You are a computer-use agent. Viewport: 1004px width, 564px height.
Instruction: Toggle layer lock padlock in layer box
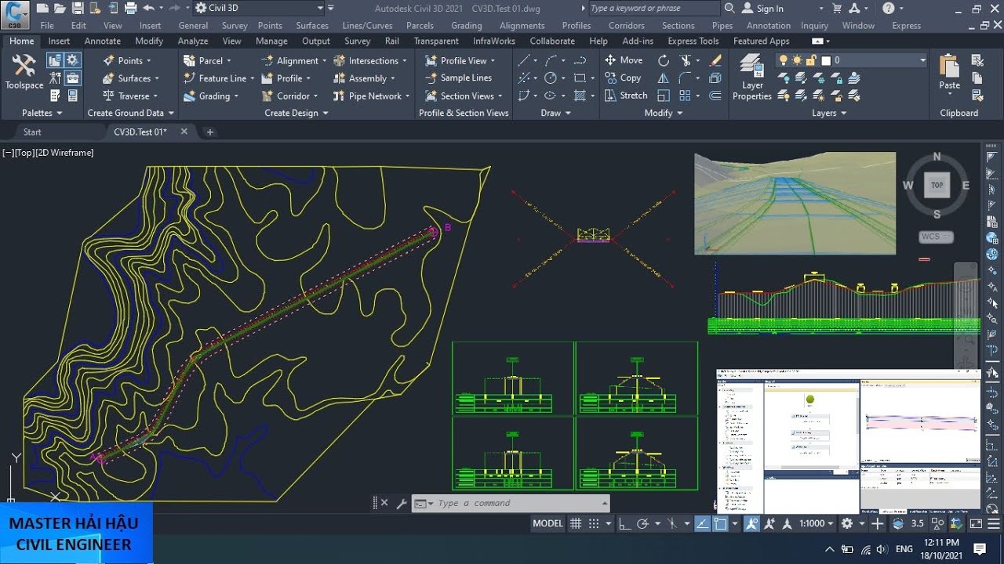[811, 60]
